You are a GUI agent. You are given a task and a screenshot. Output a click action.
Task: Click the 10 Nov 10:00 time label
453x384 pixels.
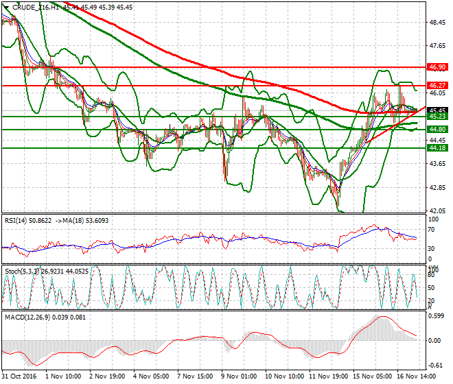pos(285,376)
